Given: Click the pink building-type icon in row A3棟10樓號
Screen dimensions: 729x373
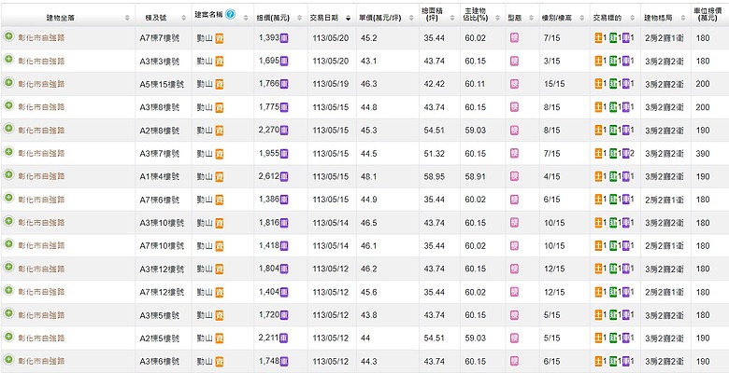Looking at the screenshot, I should 514,223.
